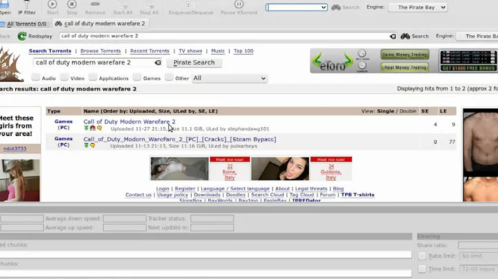Click the Start toolbar button
The image size is (498, 279).
(x=53, y=8)
